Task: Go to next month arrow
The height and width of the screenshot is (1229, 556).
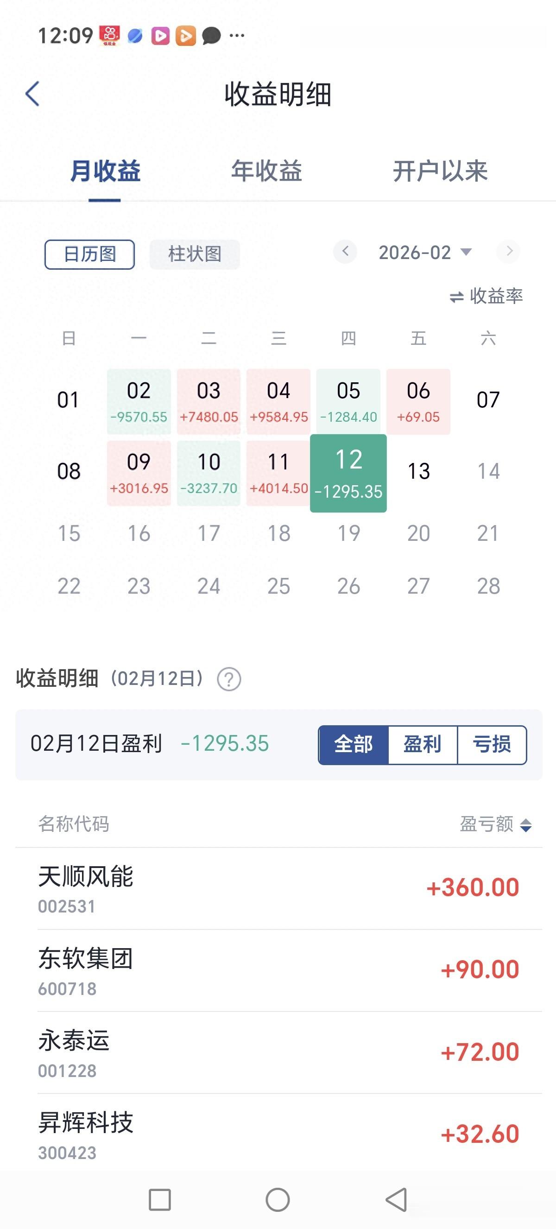Action: click(x=508, y=252)
